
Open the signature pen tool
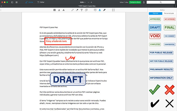(105, 10)
